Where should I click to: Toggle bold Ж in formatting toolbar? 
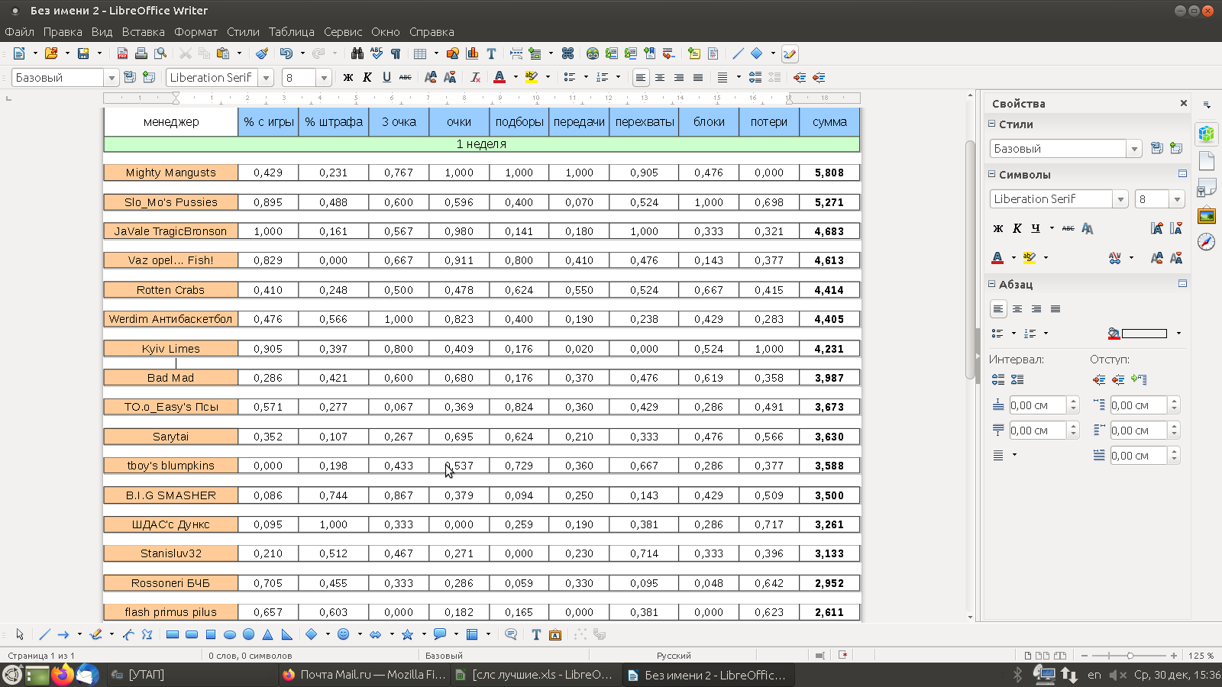(x=348, y=77)
